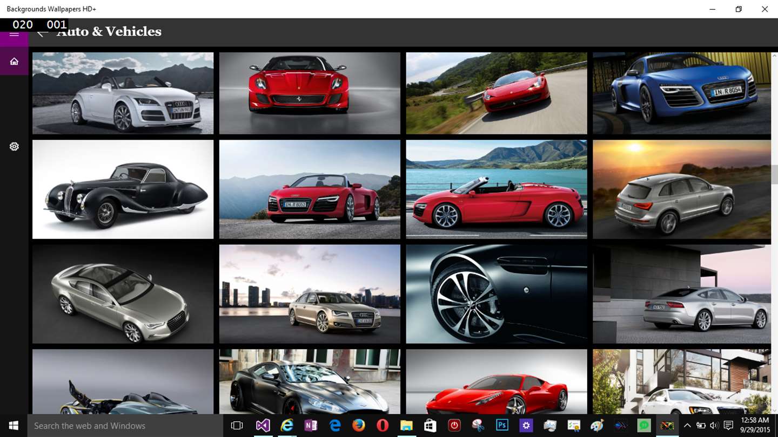Click the Search the web and Windows box

coord(125,426)
